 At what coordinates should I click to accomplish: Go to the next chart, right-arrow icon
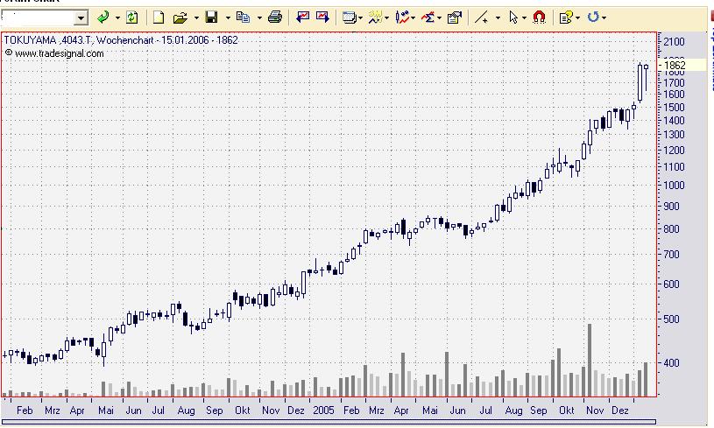pos(322,18)
